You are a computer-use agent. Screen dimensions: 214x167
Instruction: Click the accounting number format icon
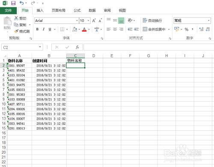(x=177, y=29)
